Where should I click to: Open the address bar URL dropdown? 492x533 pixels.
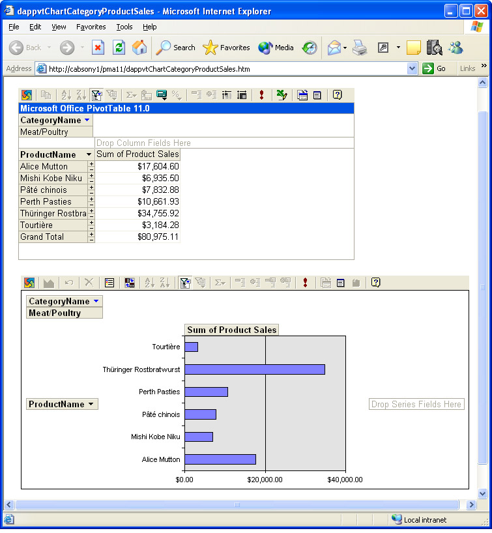[x=412, y=68]
